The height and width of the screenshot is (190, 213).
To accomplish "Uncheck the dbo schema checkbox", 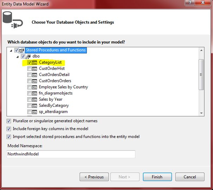I will pos(23,56).
